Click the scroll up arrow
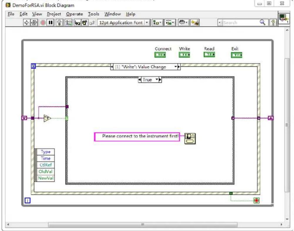This screenshot has width=294, height=231. tap(287, 30)
